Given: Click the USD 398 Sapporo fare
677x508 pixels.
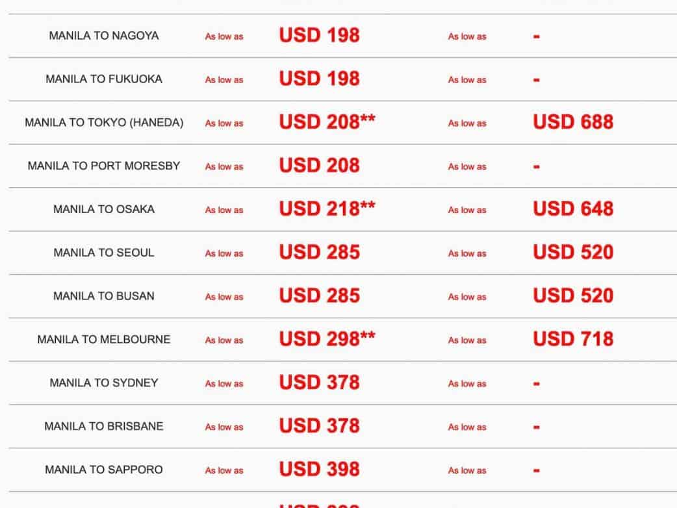Looking at the screenshot, I should coord(319,469).
